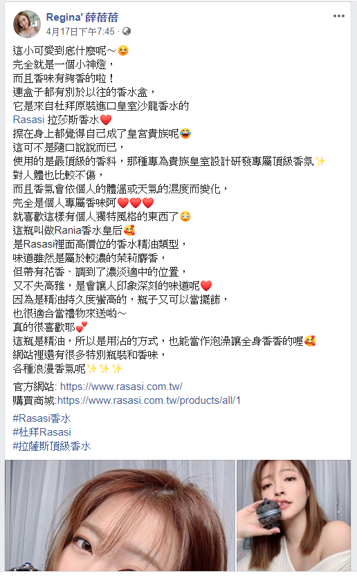Screen dimensions: 357x576
Task: Open the rasasi.com.tw/products/all/1 shop link
Action: point(149,400)
